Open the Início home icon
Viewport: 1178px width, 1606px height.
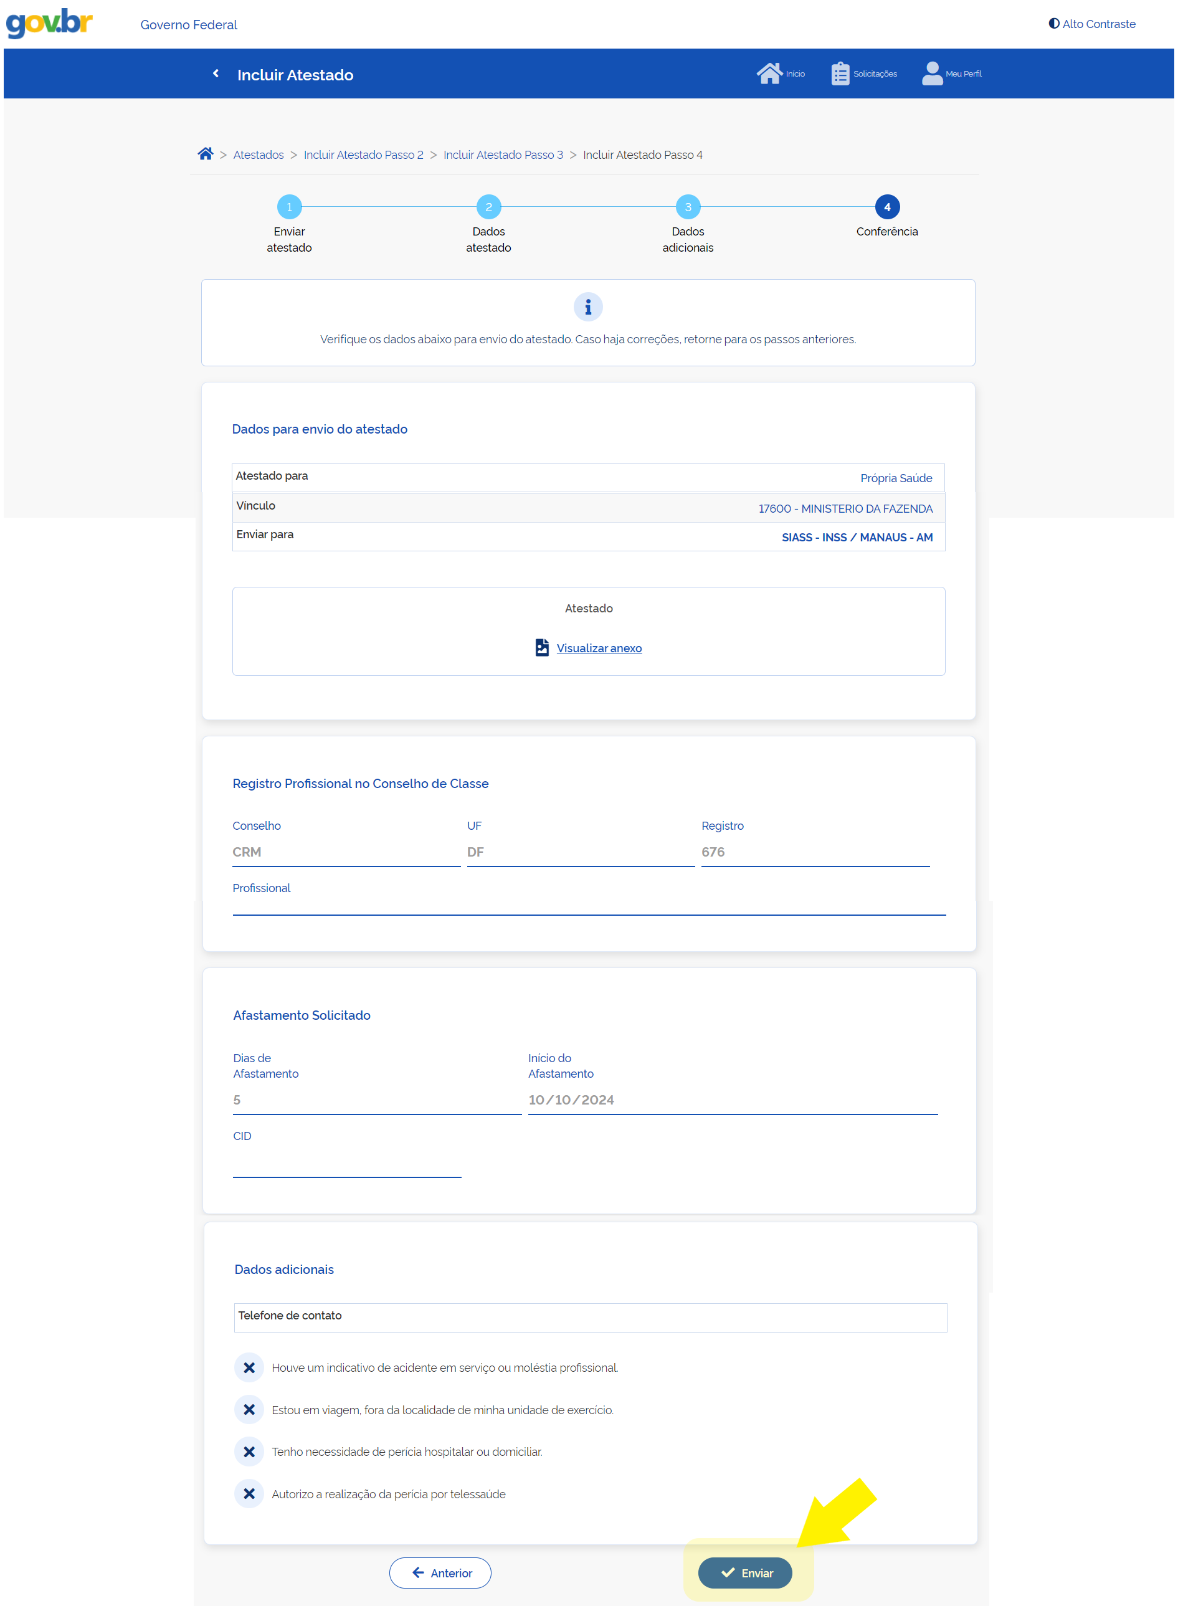tap(769, 74)
